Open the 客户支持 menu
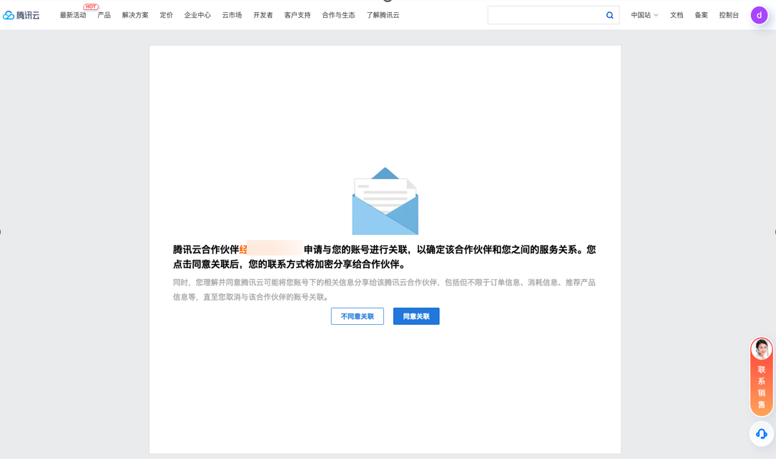This screenshot has height=459, width=776. 298,15
